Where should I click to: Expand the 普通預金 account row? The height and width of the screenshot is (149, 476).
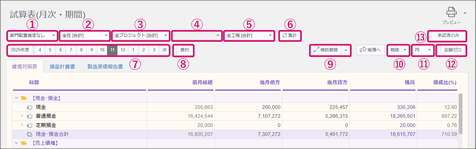click(x=22, y=116)
